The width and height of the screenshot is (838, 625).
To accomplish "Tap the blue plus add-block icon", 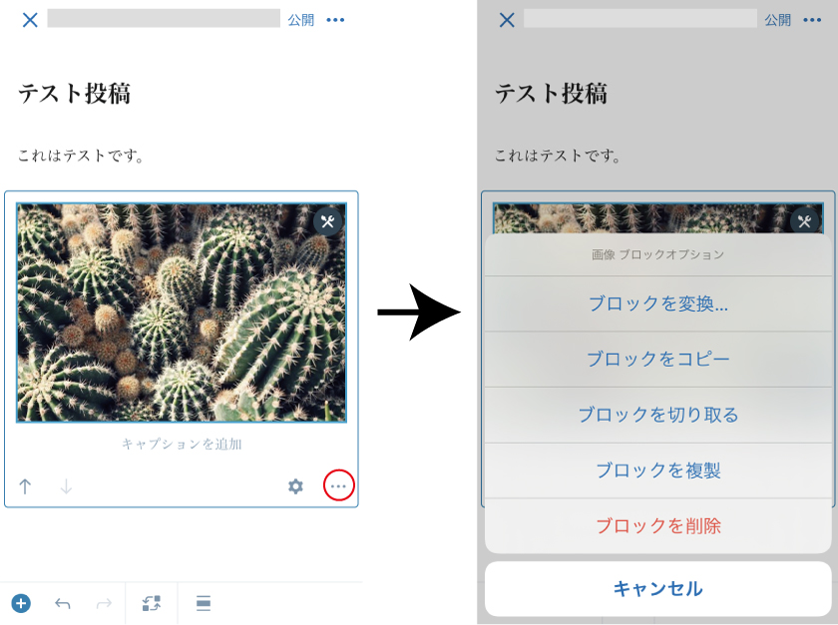I will (x=21, y=604).
